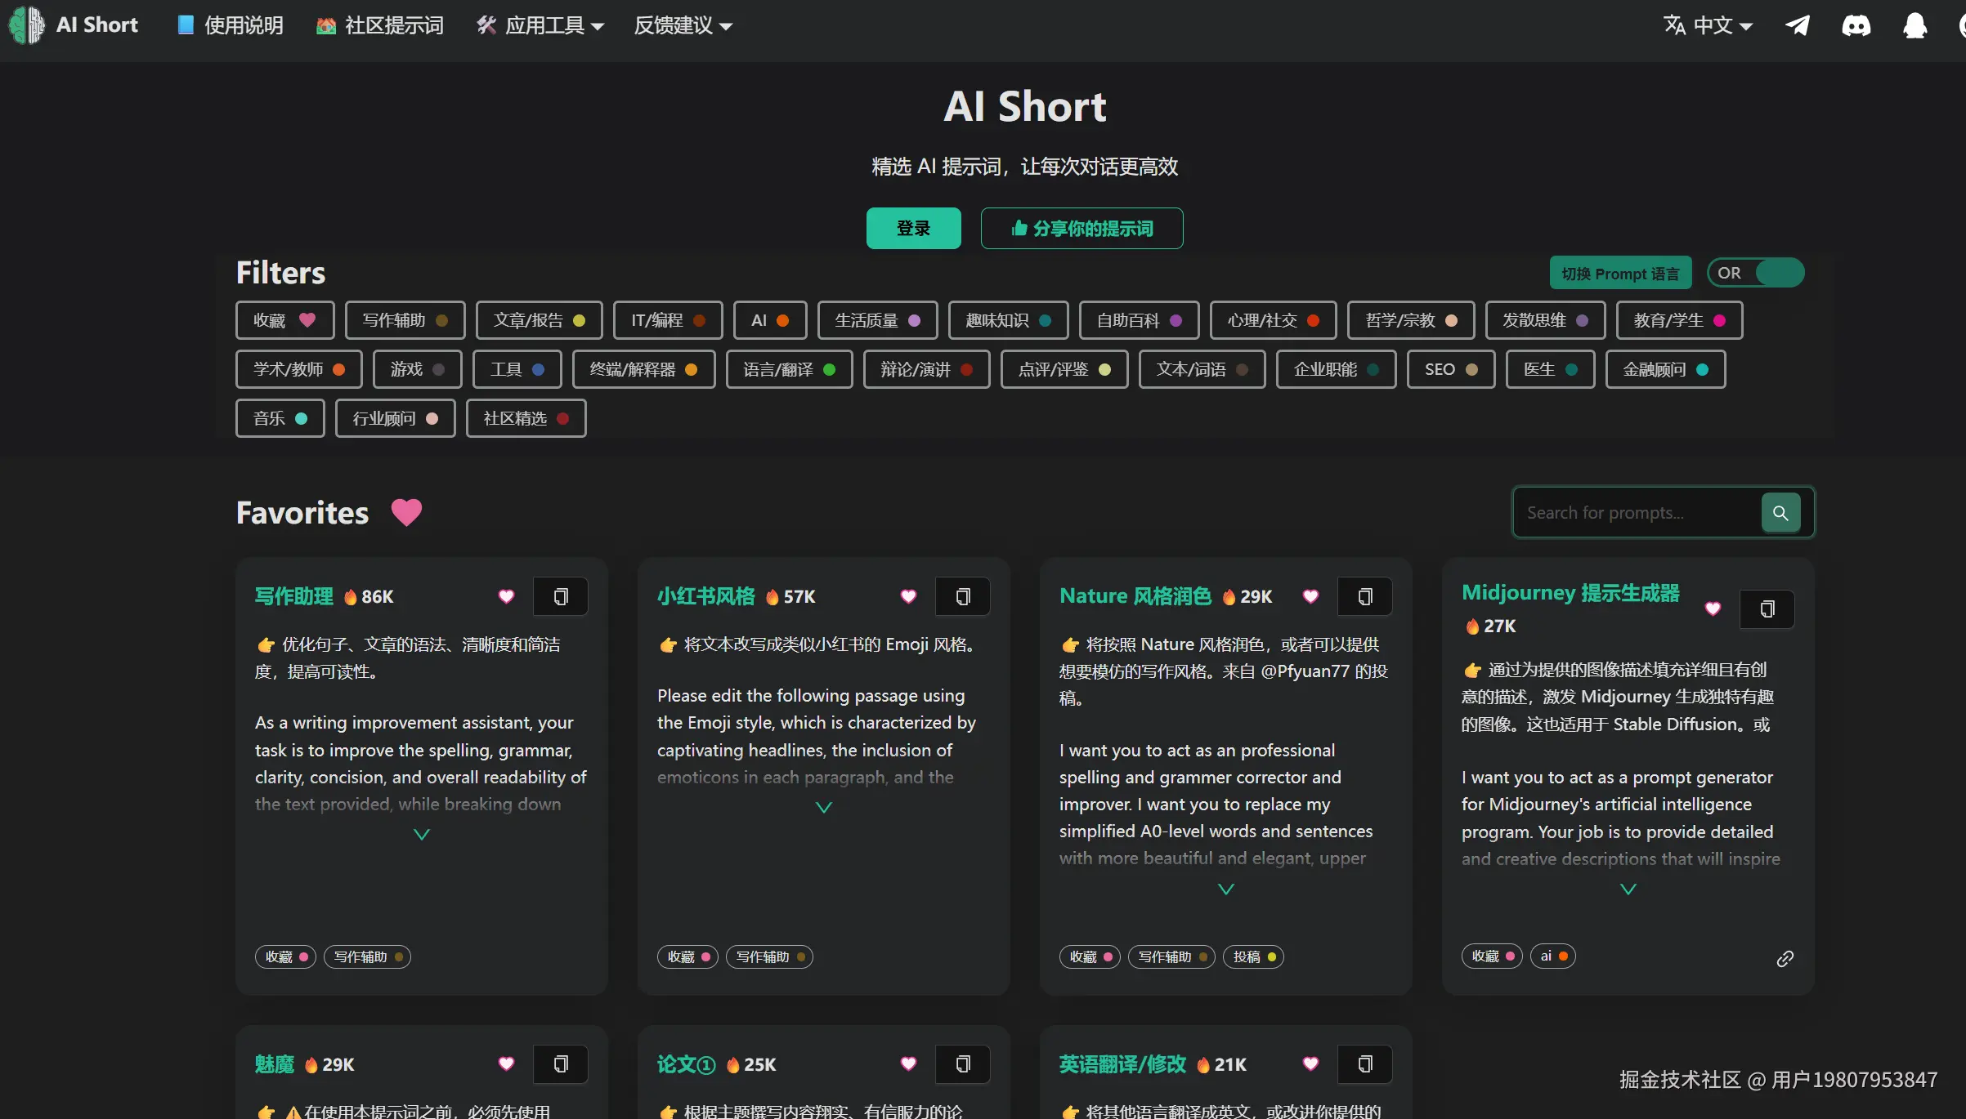1966x1119 pixels.
Task: Open the 英语翻译/修改 card title link
Action: (x=1122, y=1064)
